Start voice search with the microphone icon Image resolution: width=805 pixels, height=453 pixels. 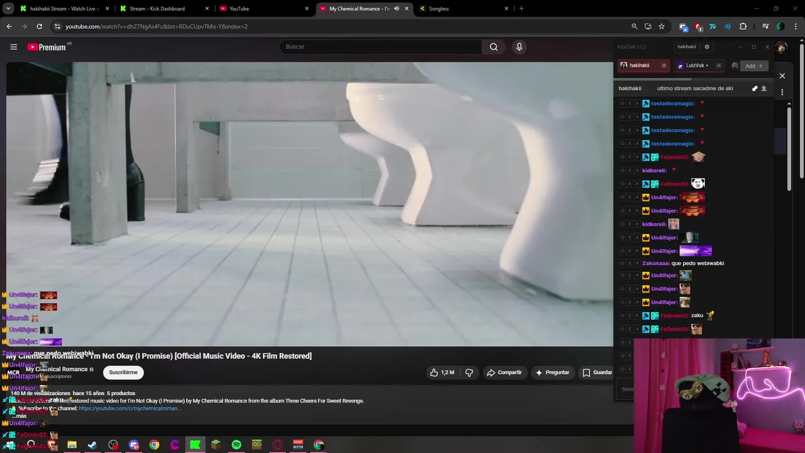(x=519, y=47)
